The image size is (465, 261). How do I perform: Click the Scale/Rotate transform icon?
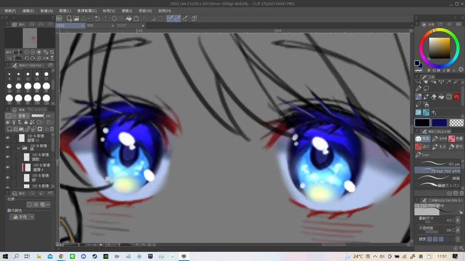pyautogui.click(x=136, y=18)
